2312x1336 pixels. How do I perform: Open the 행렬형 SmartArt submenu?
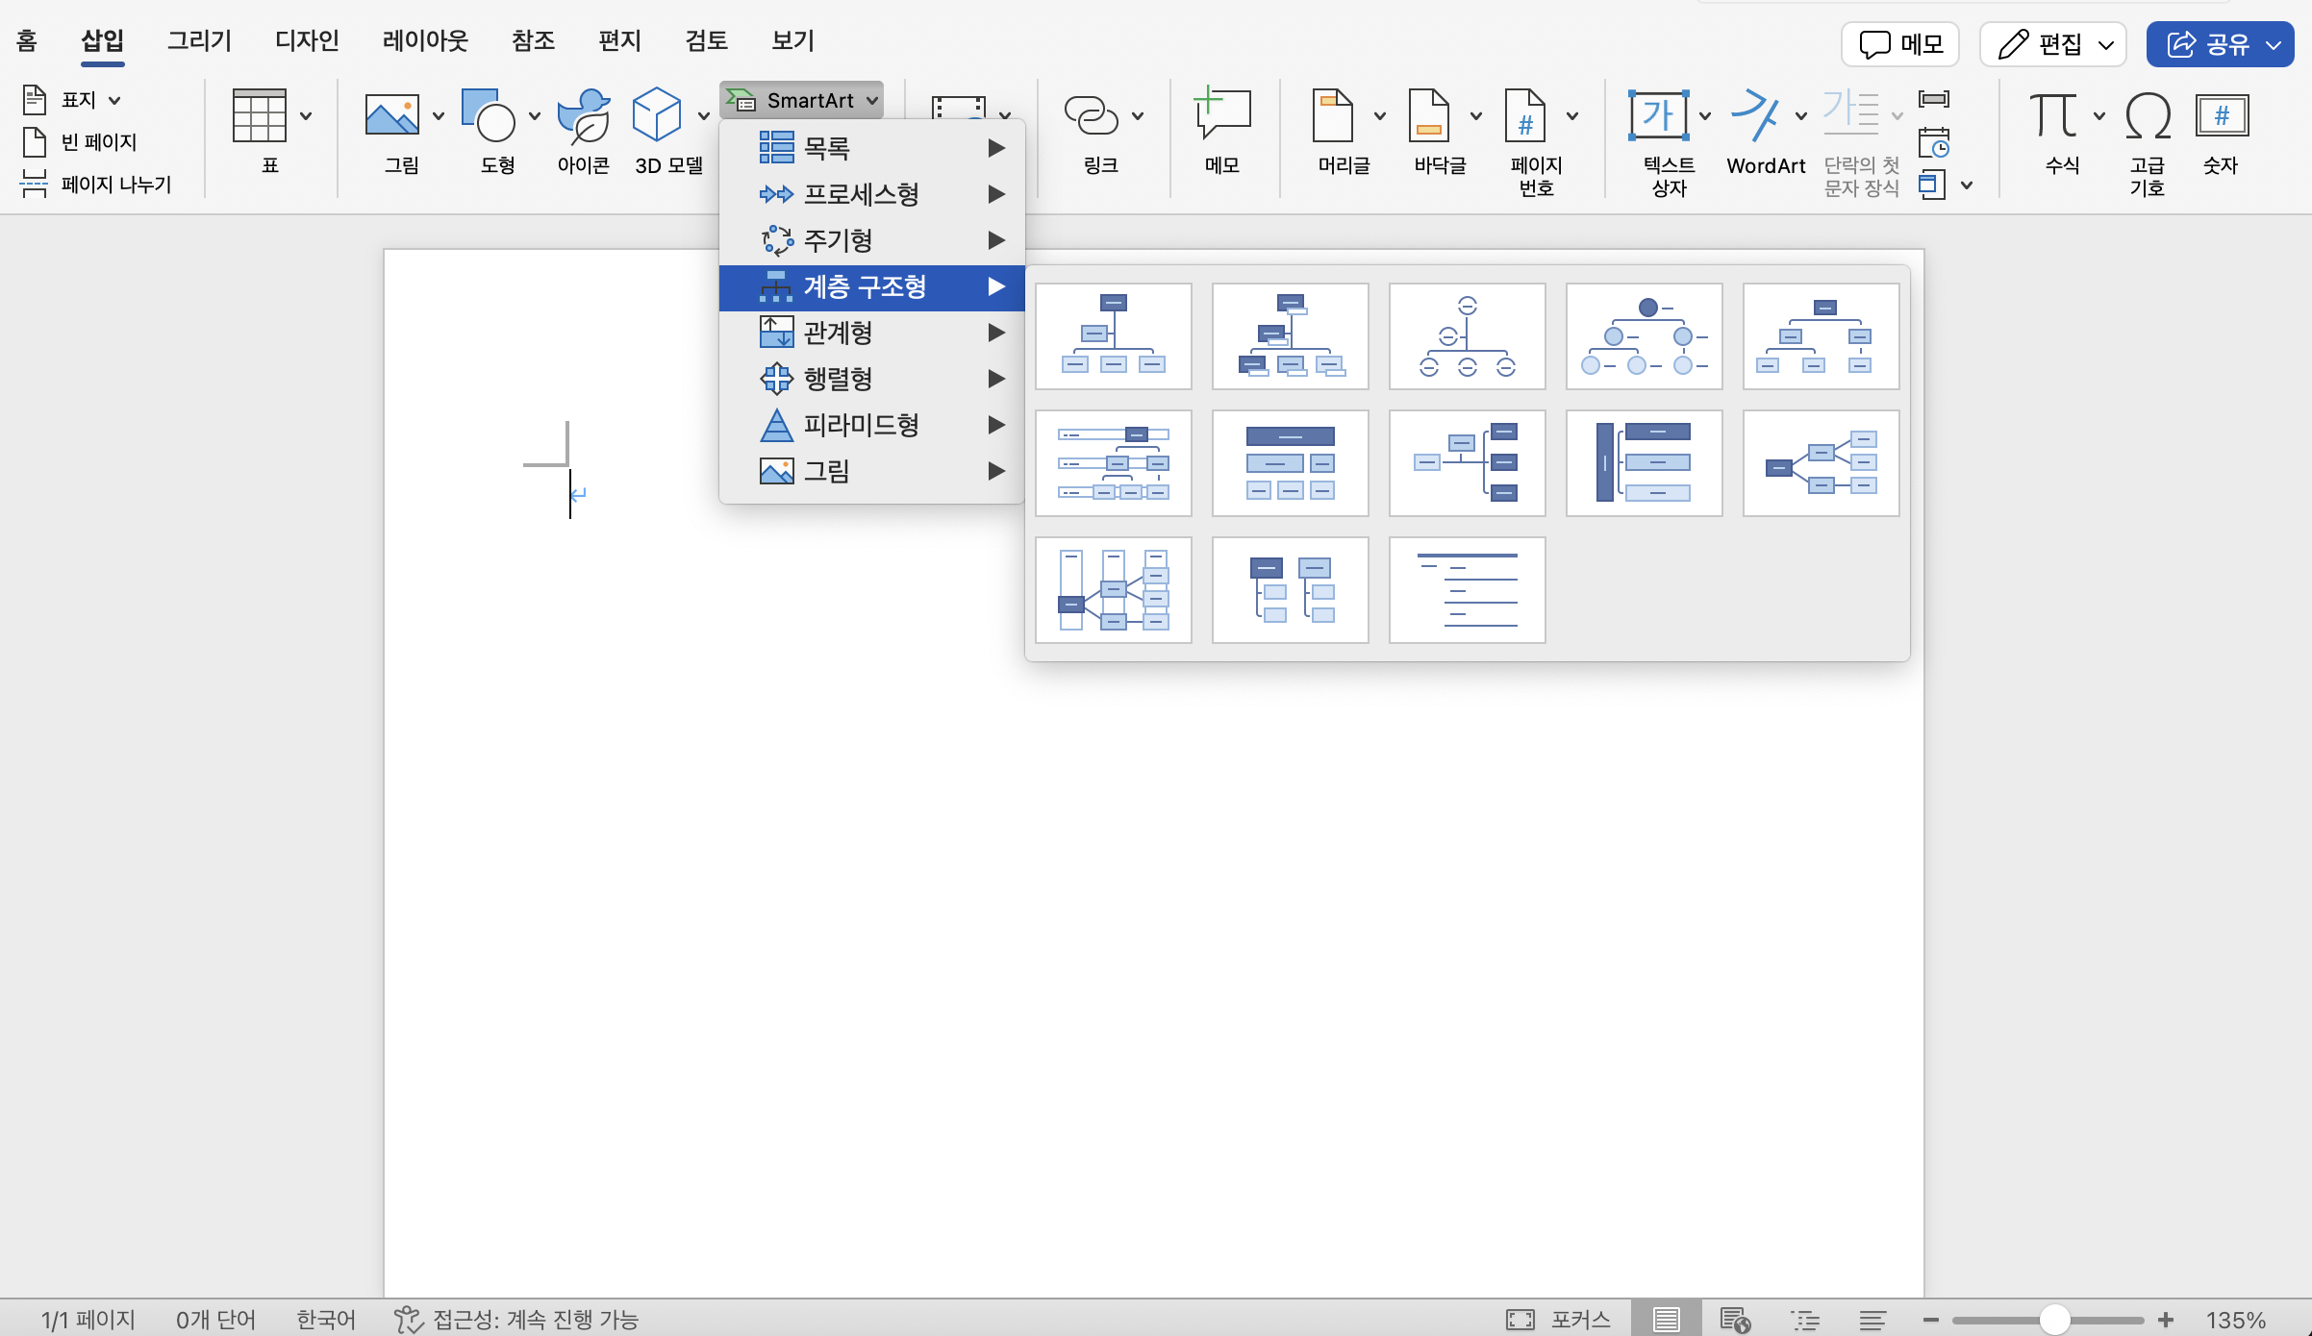click(872, 379)
